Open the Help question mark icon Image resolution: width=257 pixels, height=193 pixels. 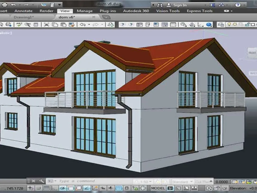tap(238, 5)
